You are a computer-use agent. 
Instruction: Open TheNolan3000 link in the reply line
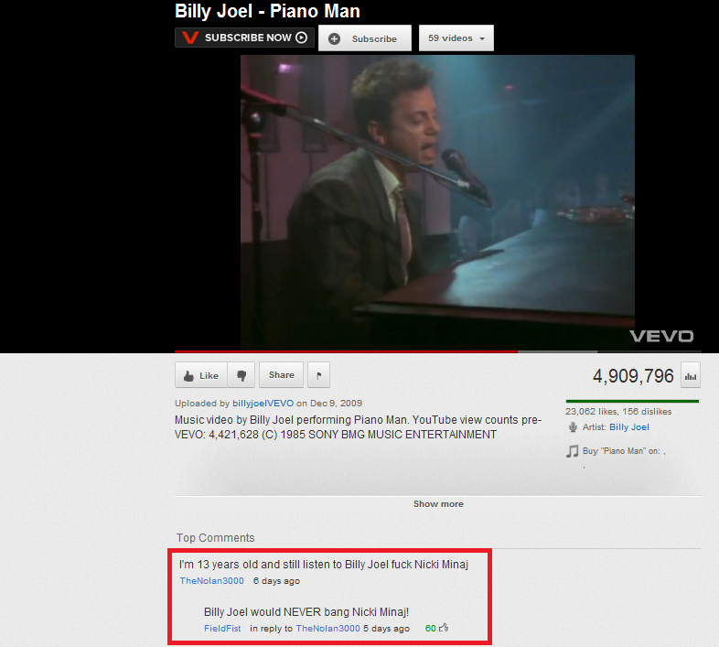tap(327, 629)
